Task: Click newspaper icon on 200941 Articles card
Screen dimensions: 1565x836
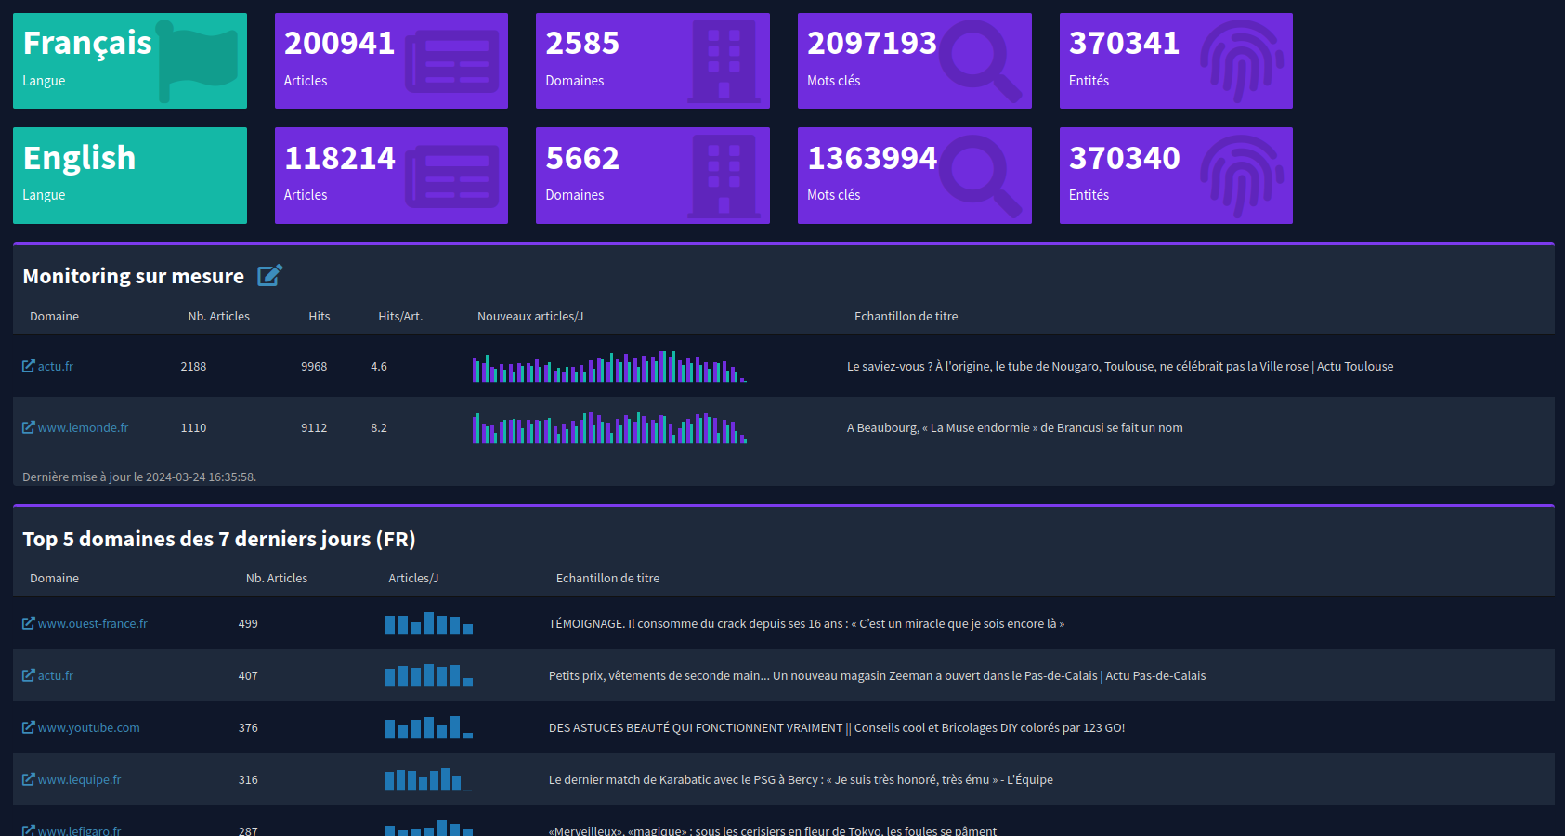Action: click(x=452, y=61)
